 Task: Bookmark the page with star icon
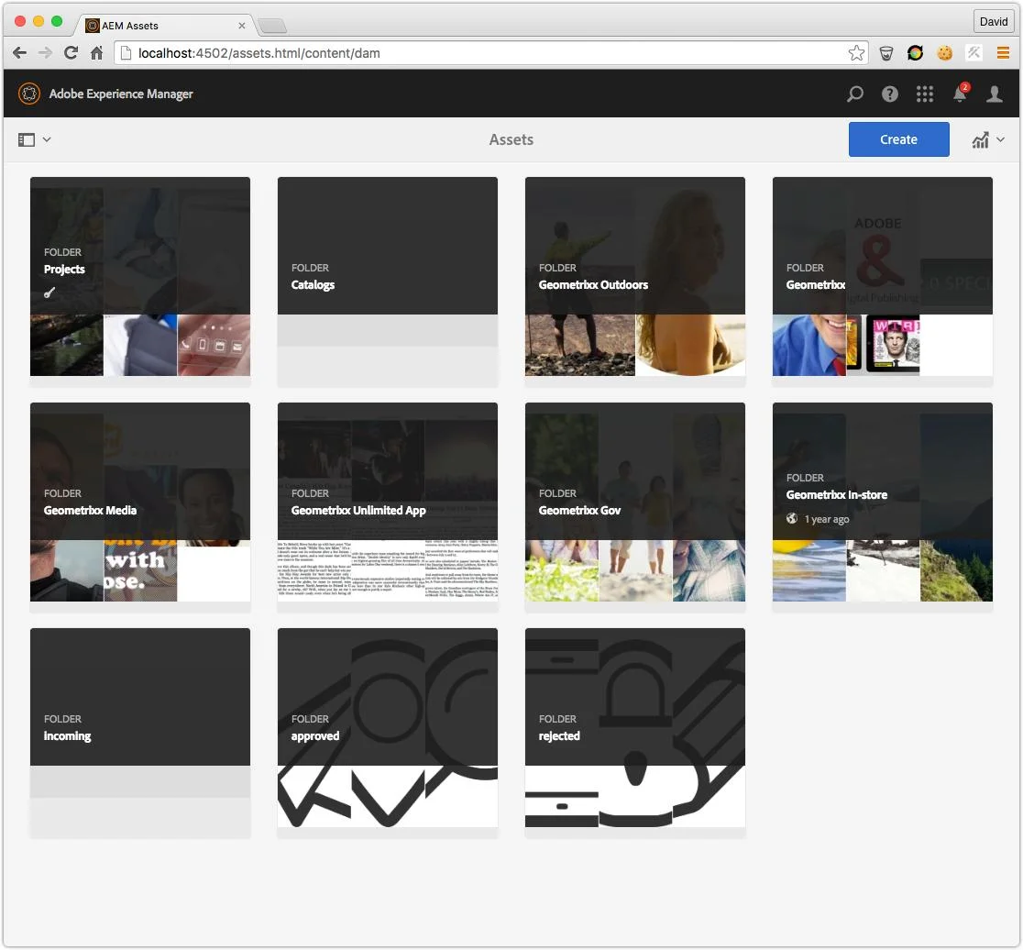coord(856,53)
